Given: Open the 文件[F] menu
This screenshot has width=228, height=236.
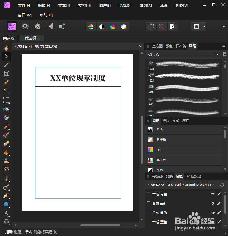Looking at the screenshot, I should coord(24,6).
